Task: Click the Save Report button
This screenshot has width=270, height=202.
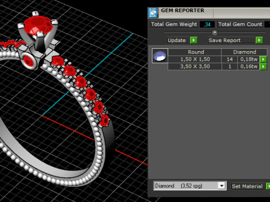Action: click(231, 40)
